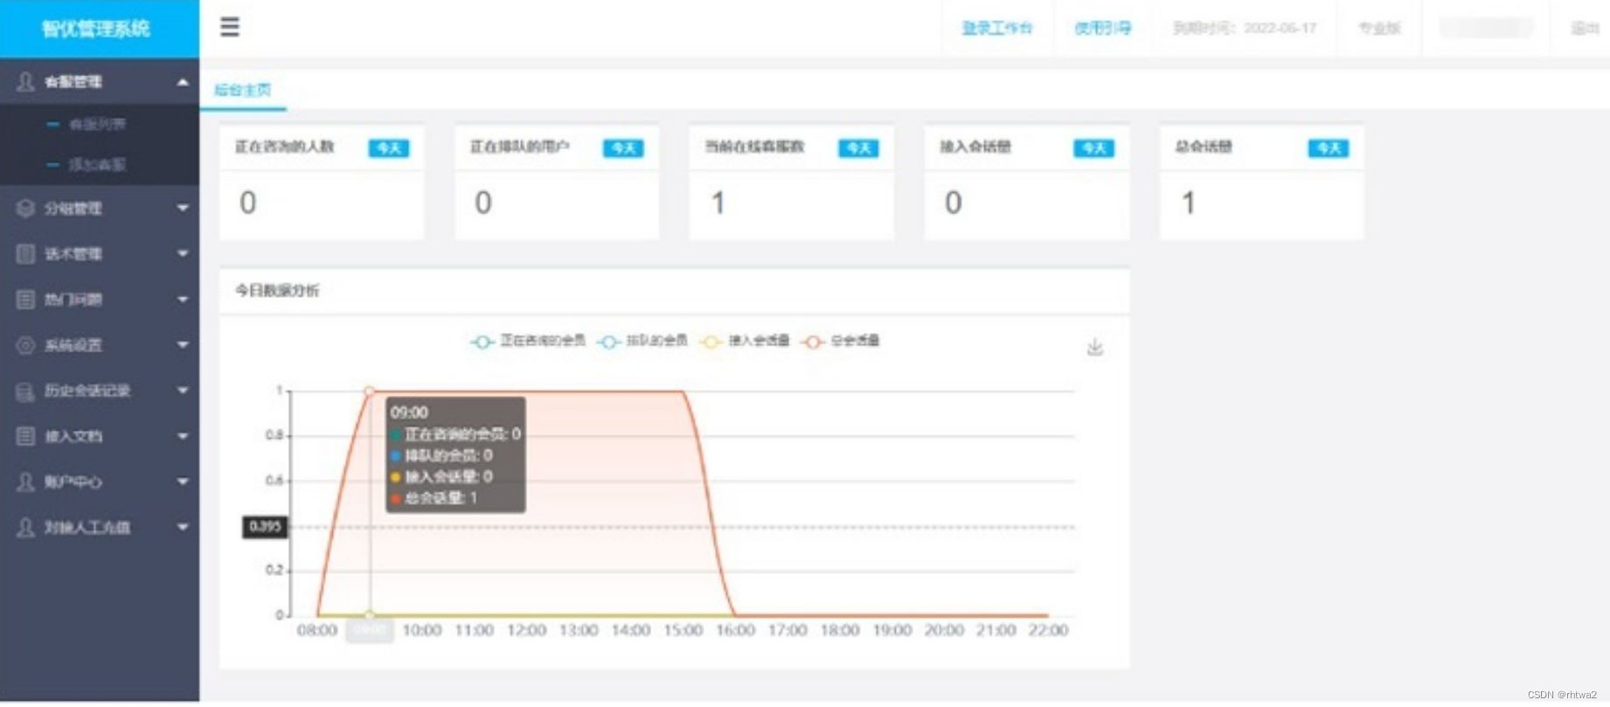Click the 客服管理 person icon
Viewport: 1610px width, 707px height.
click(x=25, y=81)
